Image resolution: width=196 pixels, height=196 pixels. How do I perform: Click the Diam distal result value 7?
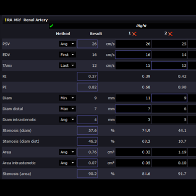click(95, 109)
